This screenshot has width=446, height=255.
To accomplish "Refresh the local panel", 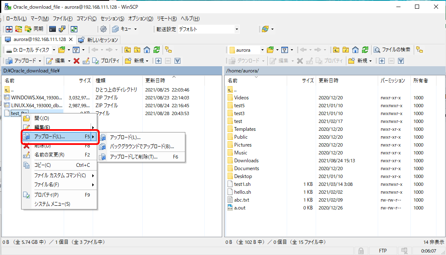I will coord(156,50).
